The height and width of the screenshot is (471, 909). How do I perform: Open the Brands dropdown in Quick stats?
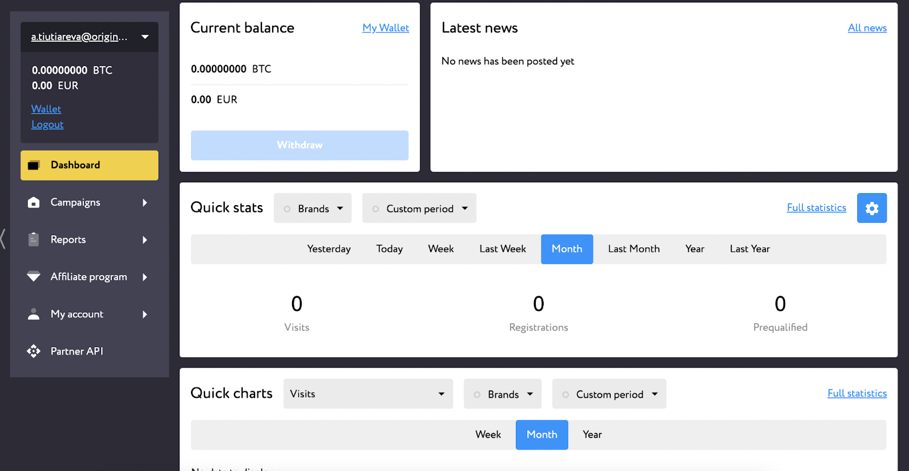coord(313,209)
